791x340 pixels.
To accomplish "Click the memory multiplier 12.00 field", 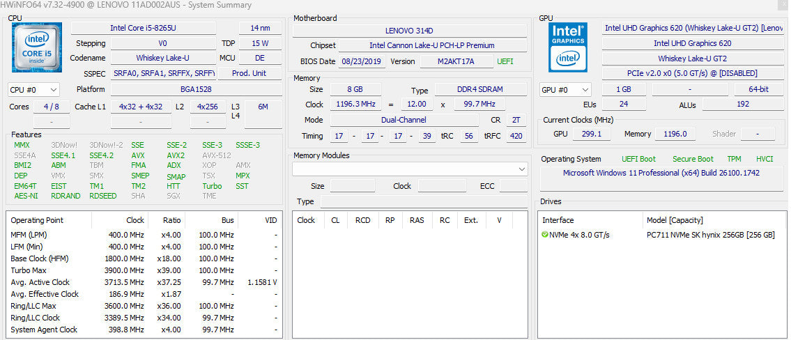I will pyautogui.click(x=417, y=105).
